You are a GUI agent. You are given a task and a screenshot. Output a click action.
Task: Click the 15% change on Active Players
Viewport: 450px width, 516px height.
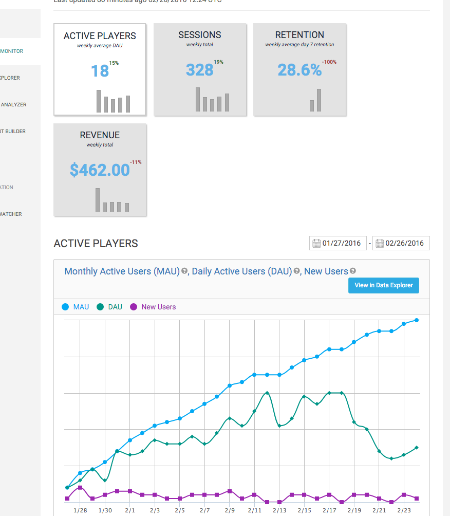click(114, 63)
